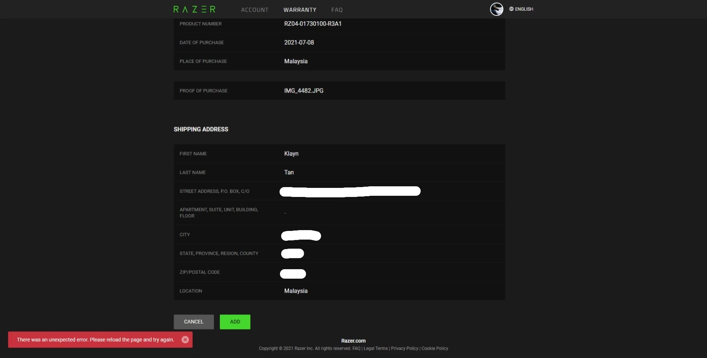The height and width of the screenshot is (358, 707).
Task: Open the user profile avatar
Action: pos(497,9)
